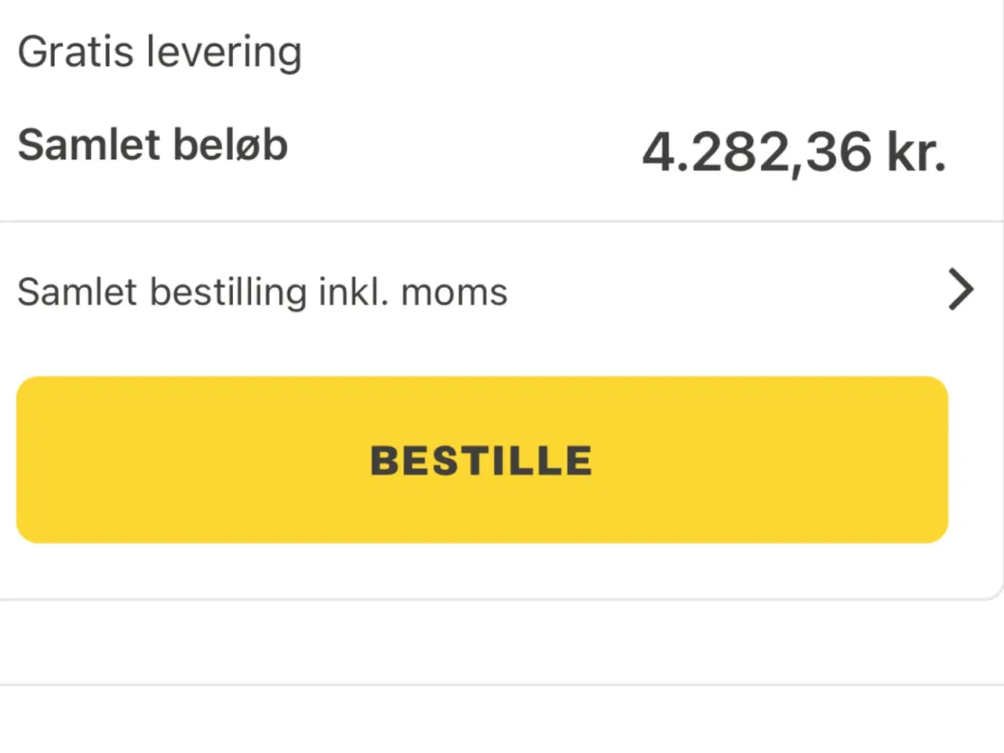The width and height of the screenshot is (1004, 753).
Task: Click the ',36' decimals in the total
Action: (833, 153)
